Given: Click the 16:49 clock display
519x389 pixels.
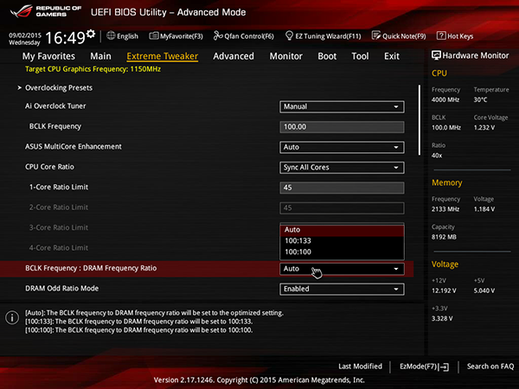Looking at the screenshot, I should tap(65, 38).
